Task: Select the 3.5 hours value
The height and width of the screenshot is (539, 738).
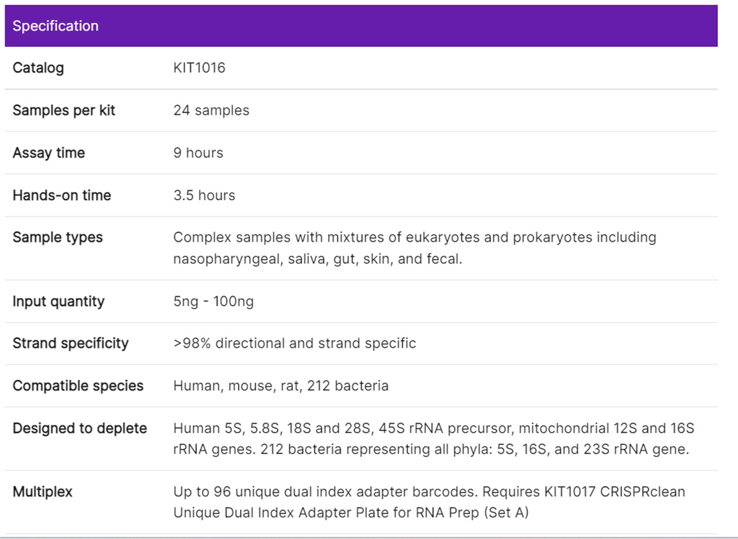Action: 204,195
